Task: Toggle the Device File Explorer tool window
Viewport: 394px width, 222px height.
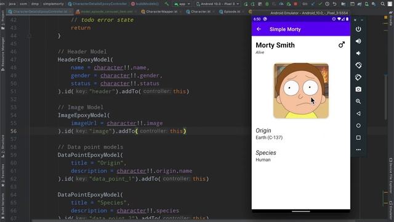Action: [x=391, y=176]
